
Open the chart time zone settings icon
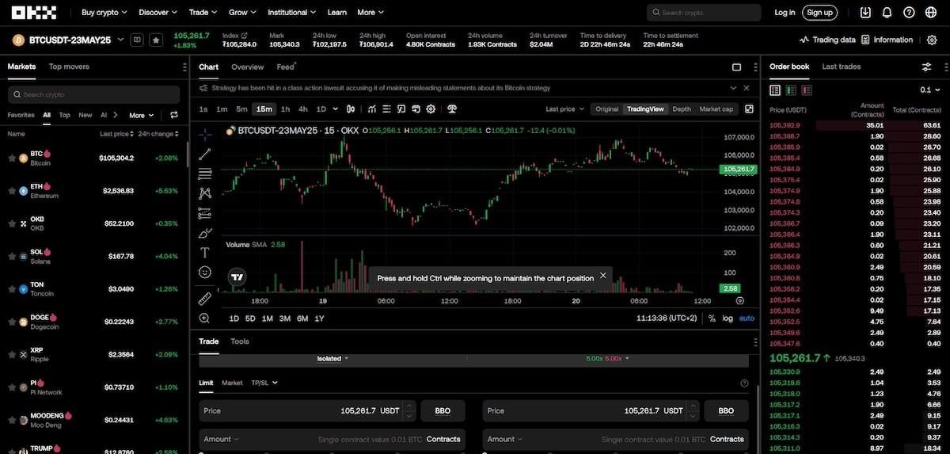(739, 300)
